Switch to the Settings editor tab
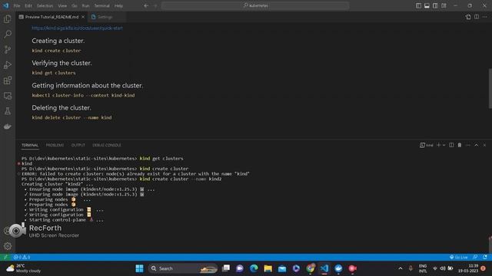The height and width of the screenshot is (276, 492). 105,17
